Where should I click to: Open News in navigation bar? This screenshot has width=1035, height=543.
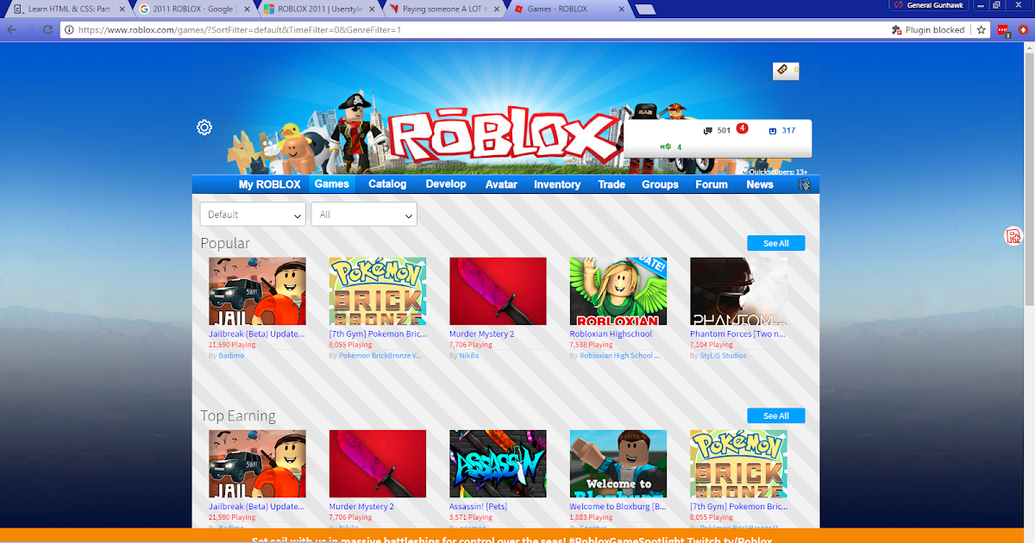760,184
